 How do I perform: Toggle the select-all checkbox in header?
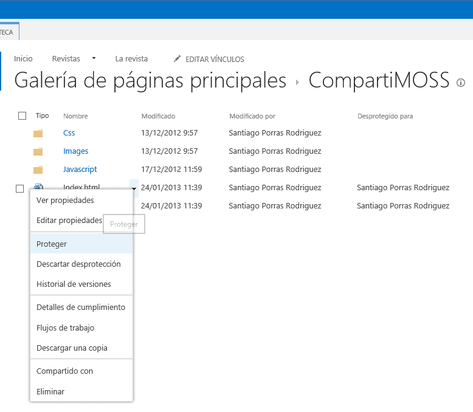[22, 116]
